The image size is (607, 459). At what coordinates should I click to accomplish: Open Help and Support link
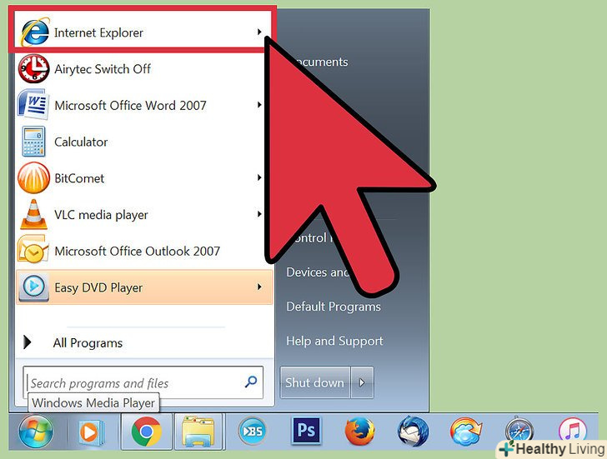(334, 341)
